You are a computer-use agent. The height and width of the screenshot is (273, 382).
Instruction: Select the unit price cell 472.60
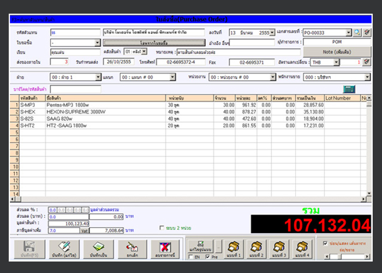click(246, 118)
